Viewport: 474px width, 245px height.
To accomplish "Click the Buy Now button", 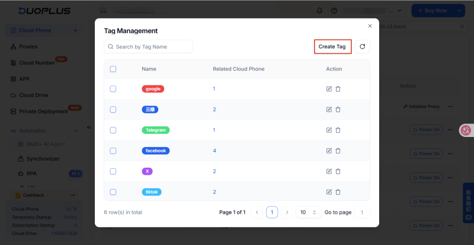I will tap(433, 11).
